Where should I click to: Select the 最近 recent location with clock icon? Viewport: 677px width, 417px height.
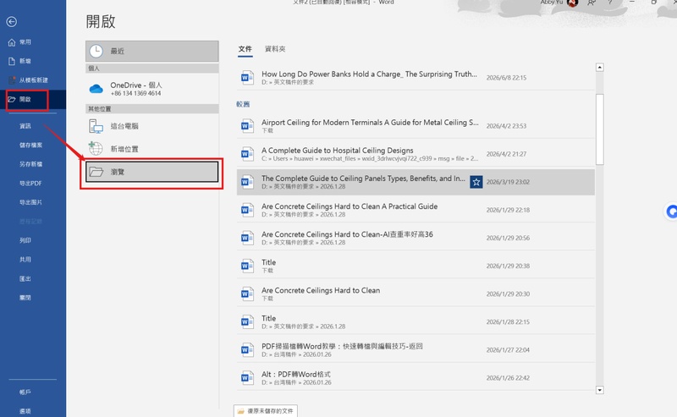152,51
